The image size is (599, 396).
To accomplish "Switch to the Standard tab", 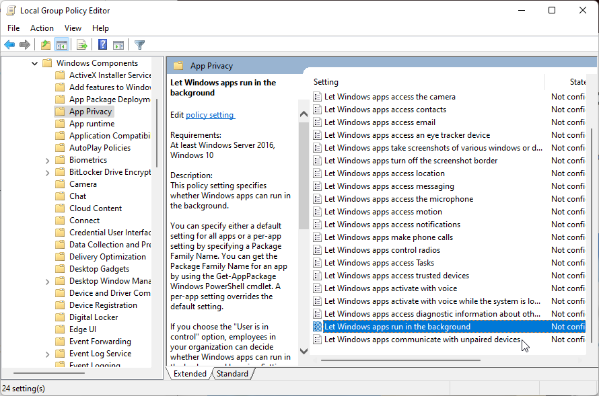I will click(x=233, y=372).
